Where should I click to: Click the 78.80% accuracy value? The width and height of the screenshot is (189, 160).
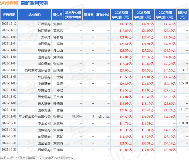(77, 116)
